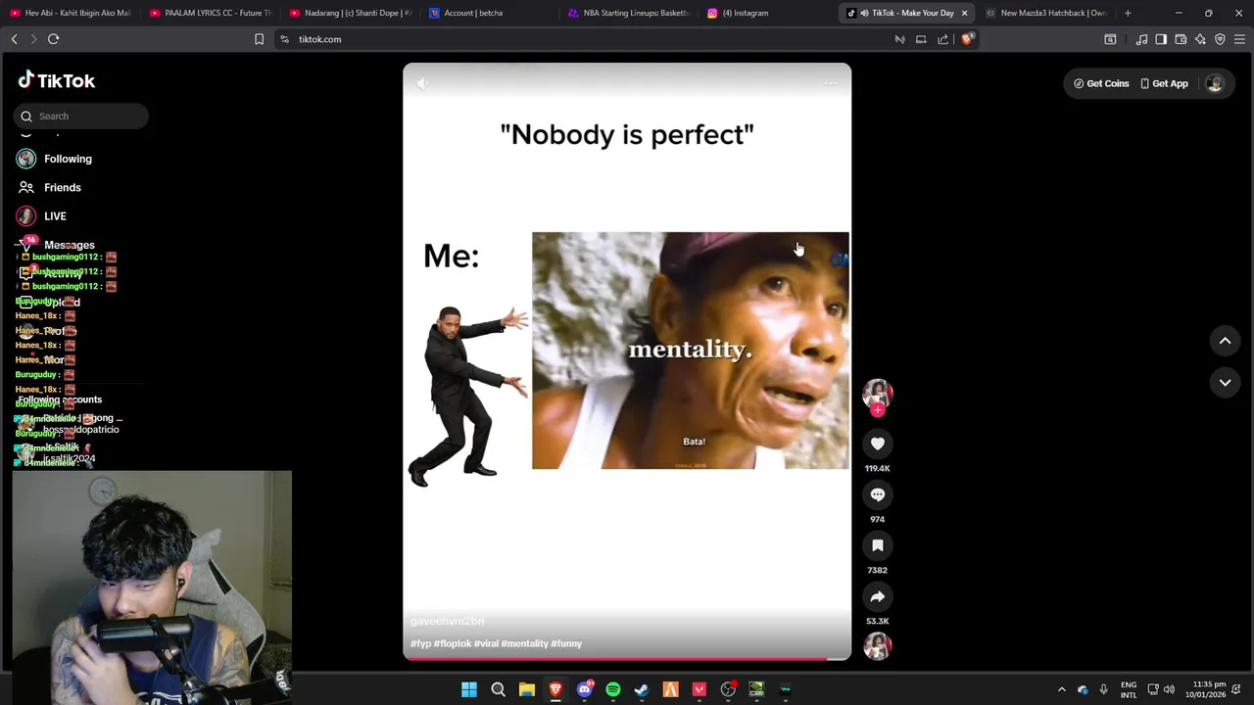Bookmark this page in address bar
Screen dimensions: 1254x705
click(x=259, y=39)
